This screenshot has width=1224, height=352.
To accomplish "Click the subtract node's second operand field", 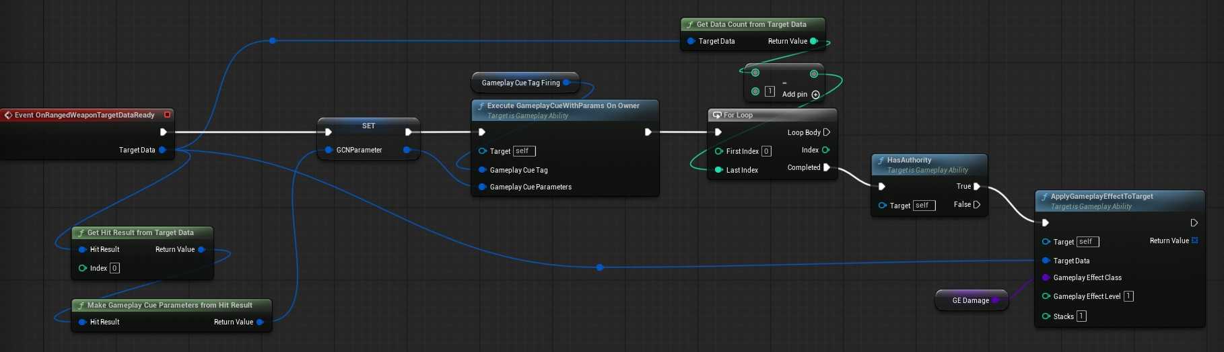I will [770, 91].
